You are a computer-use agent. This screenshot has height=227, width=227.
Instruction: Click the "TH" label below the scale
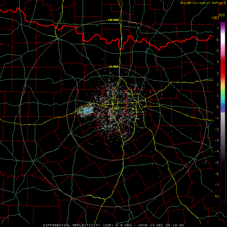217,196
